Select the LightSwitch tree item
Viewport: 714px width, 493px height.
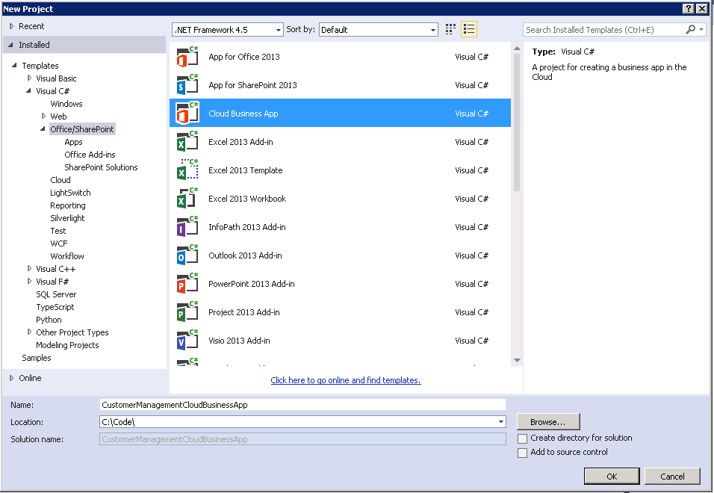[70, 193]
